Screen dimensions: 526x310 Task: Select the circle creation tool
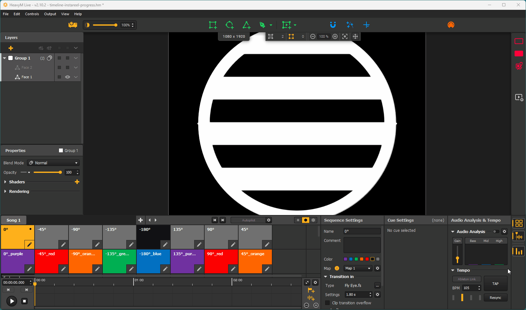coord(230,25)
